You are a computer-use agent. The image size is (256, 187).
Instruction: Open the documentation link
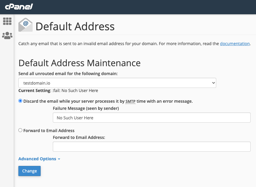[x=235, y=44]
